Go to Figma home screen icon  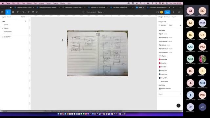coord(11,8)
